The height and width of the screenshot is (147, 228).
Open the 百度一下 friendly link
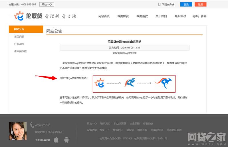coord(104,130)
